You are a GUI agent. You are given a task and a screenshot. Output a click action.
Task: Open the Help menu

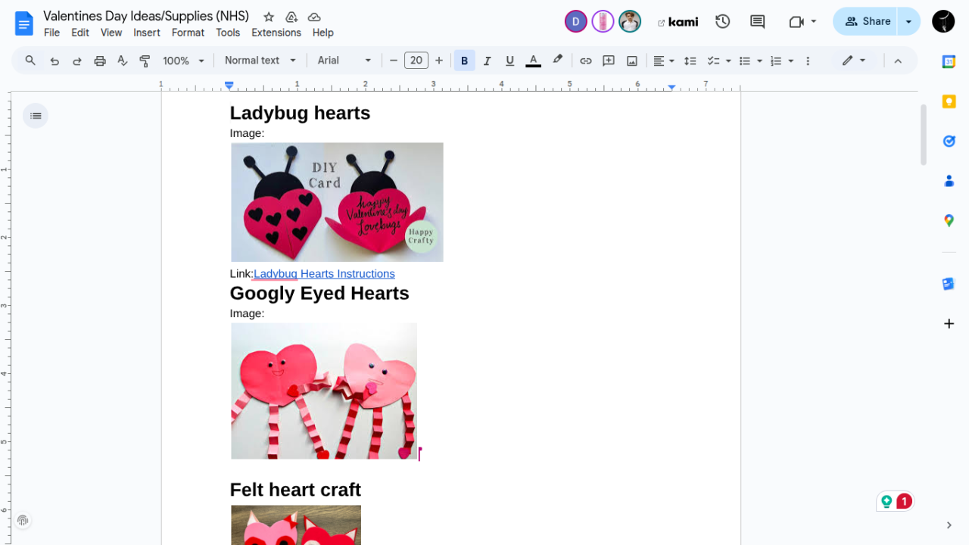323,33
